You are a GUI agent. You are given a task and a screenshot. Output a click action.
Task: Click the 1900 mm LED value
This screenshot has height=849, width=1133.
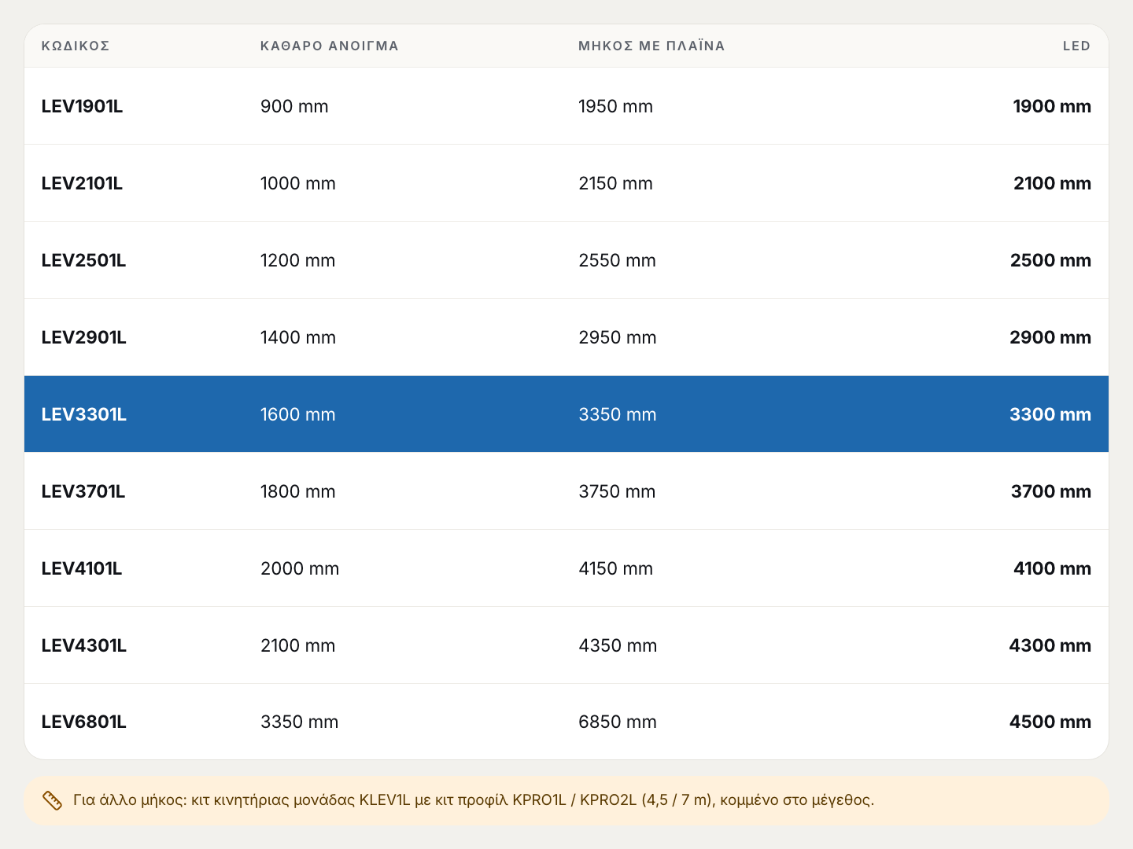[x=1052, y=106]
